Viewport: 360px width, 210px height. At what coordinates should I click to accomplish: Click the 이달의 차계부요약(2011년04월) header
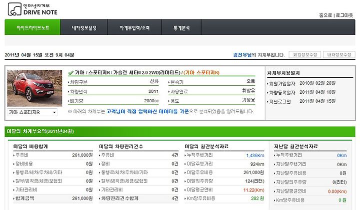[40, 132]
